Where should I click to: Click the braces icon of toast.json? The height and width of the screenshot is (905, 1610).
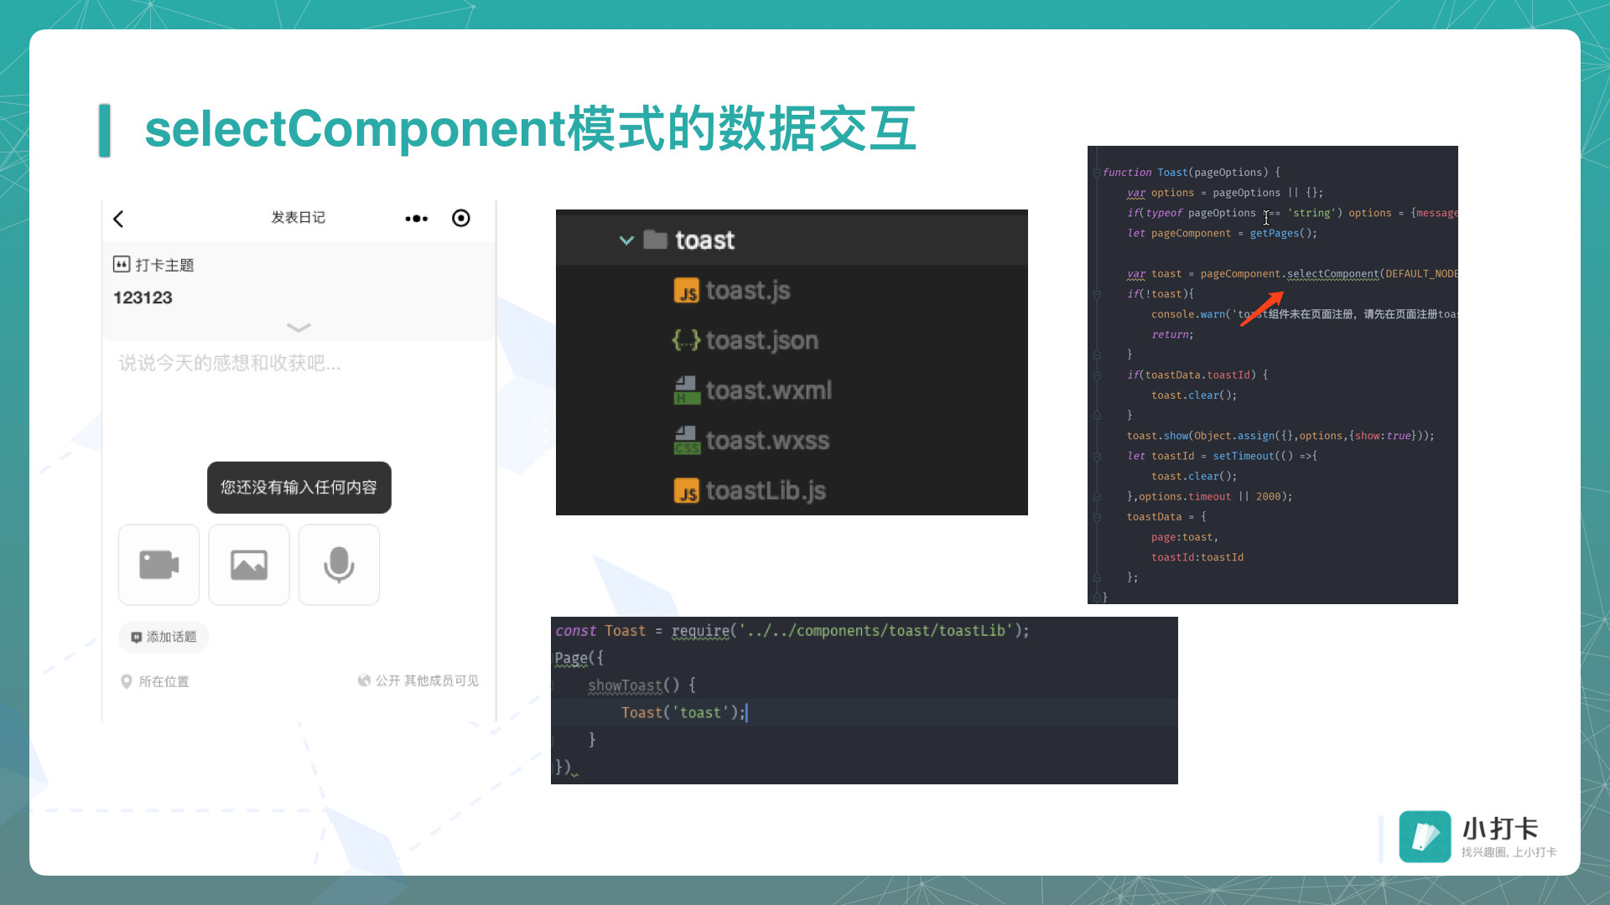pyautogui.click(x=686, y=340)
